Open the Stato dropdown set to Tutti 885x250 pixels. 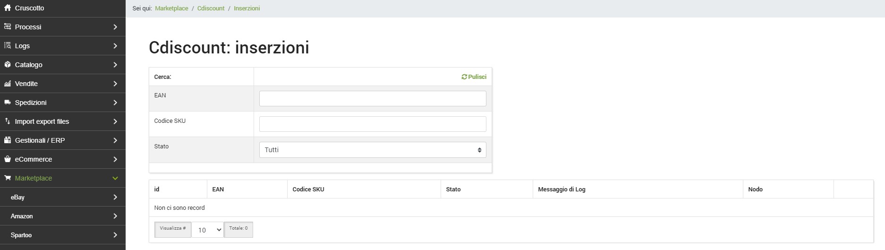pyautogui.click(x=372, y=150)
